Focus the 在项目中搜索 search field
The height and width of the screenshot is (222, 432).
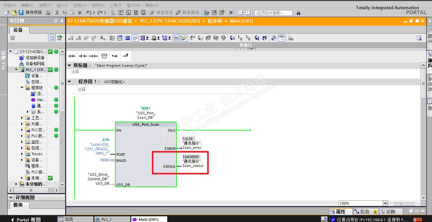[273, 13]
